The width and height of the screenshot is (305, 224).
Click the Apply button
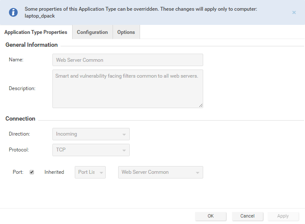[283, 216]
